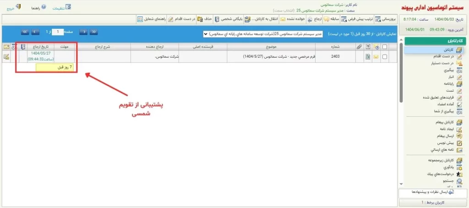469x208 pixels.
Task: Open جستجو search in sidebar
Action: pyautogui.click(x=452, y=181)
